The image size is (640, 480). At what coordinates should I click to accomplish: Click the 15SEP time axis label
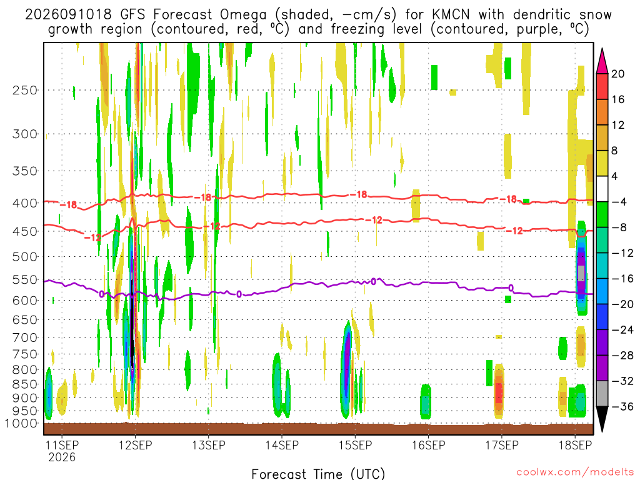(355, 445)
